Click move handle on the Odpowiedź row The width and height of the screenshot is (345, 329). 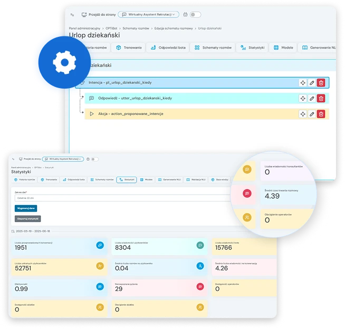coord(303,98)
